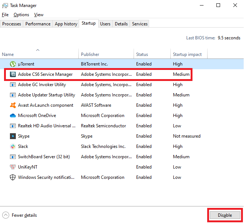The image size is (244, 223).
Task: Select the µTorrent row name text
Action: click(x=26, y=64)
